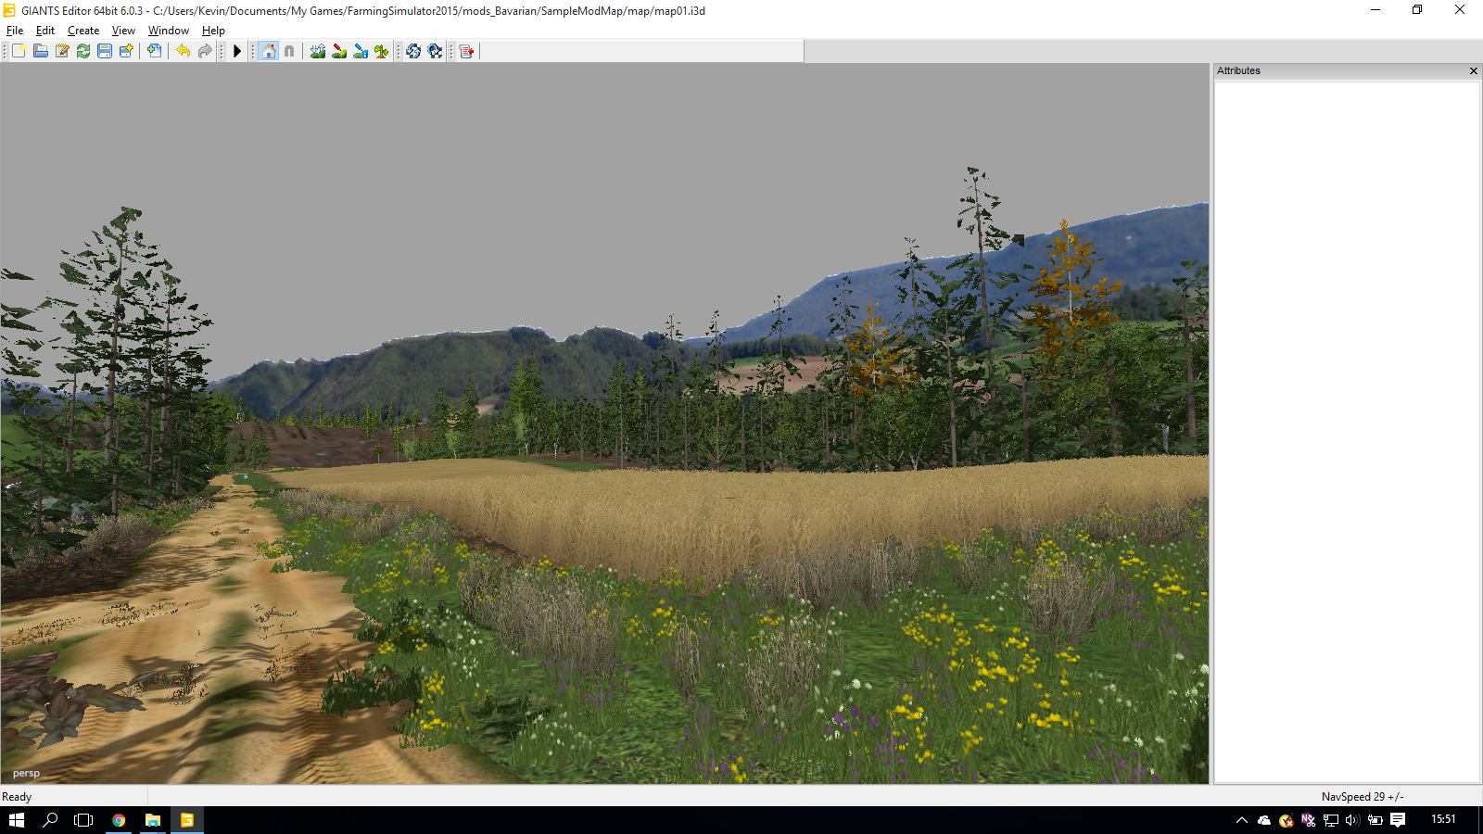
Task: Open Google Chrome from the taskbar
Action: coord(119,820)
